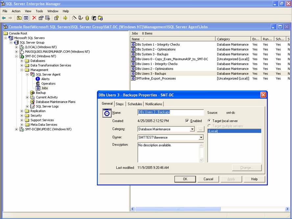Expand the Databases folder
This screenshot has height=219, width=292.
pyautogui.click(x=22, y=61)
